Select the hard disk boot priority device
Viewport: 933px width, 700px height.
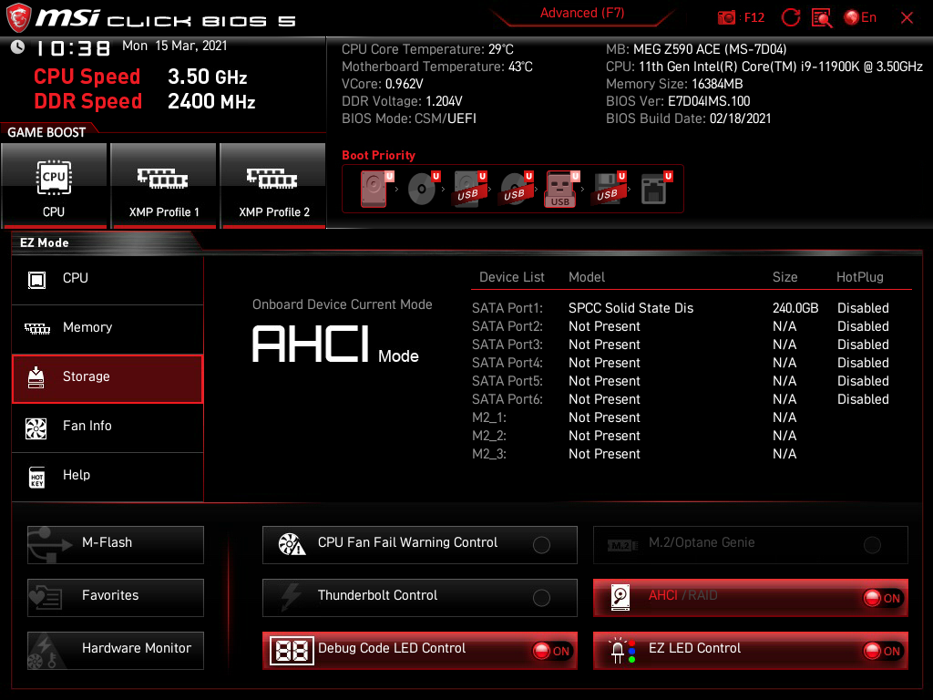click(x=375, y=189)
